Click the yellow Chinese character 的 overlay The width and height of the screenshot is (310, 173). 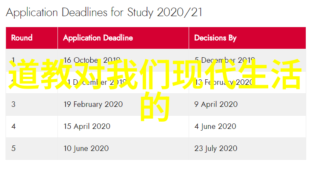tap(155, 106)
